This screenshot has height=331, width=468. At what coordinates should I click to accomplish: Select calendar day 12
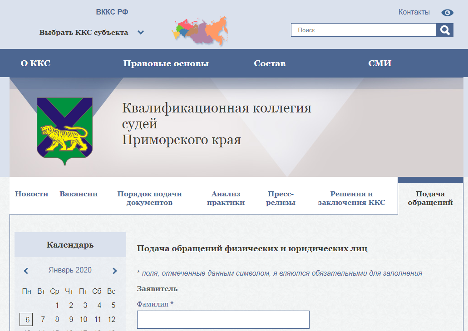click(112, 319)
